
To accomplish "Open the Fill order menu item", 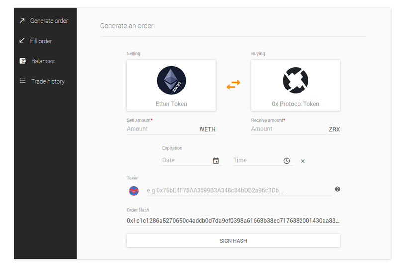I will (x=45, y=41).
